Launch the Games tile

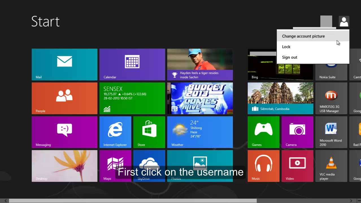264,132
